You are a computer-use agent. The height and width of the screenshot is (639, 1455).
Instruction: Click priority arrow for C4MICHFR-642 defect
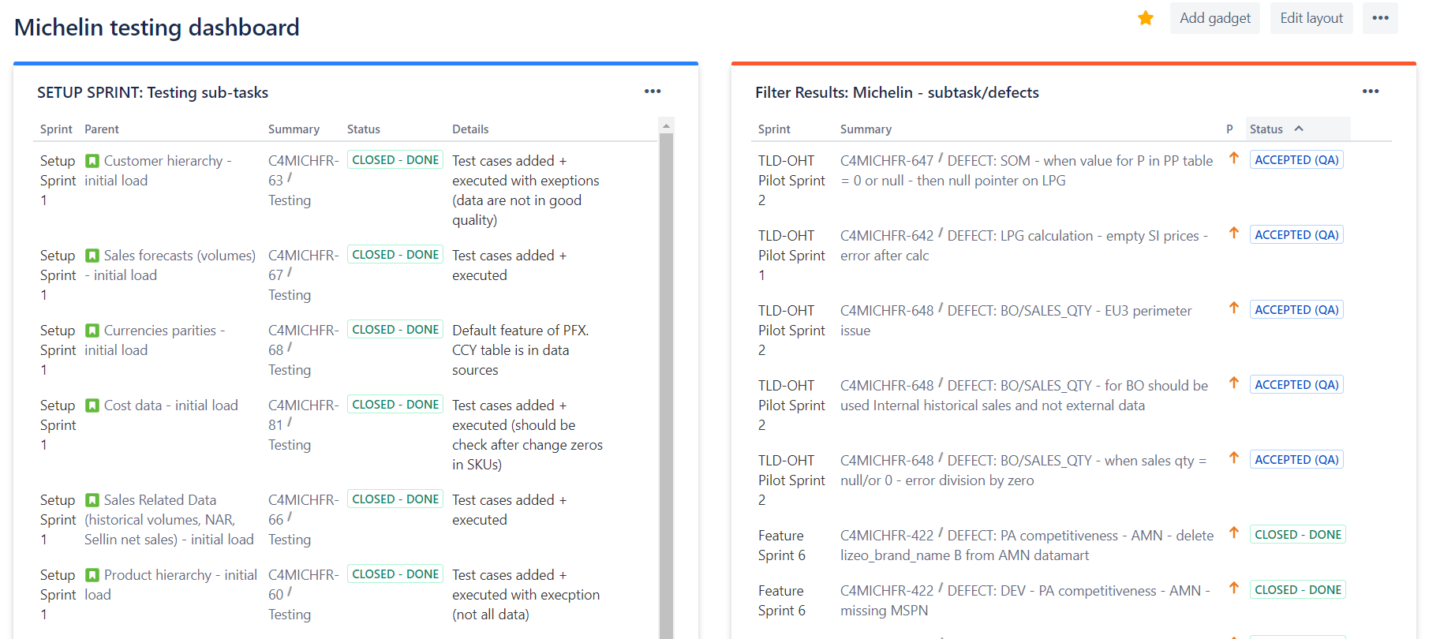1234,234
